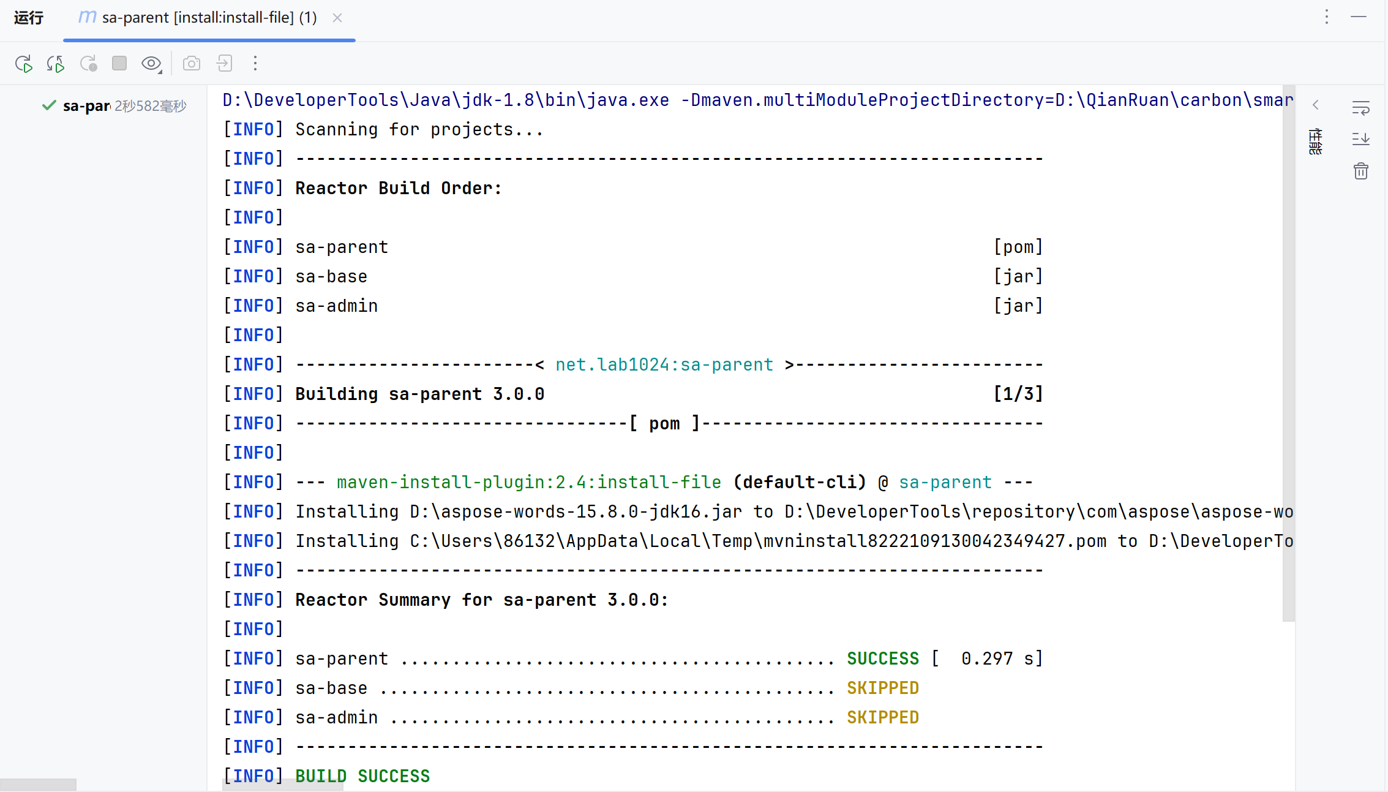
Task: Close the sa-parent run tab
Action: point(337,18)
